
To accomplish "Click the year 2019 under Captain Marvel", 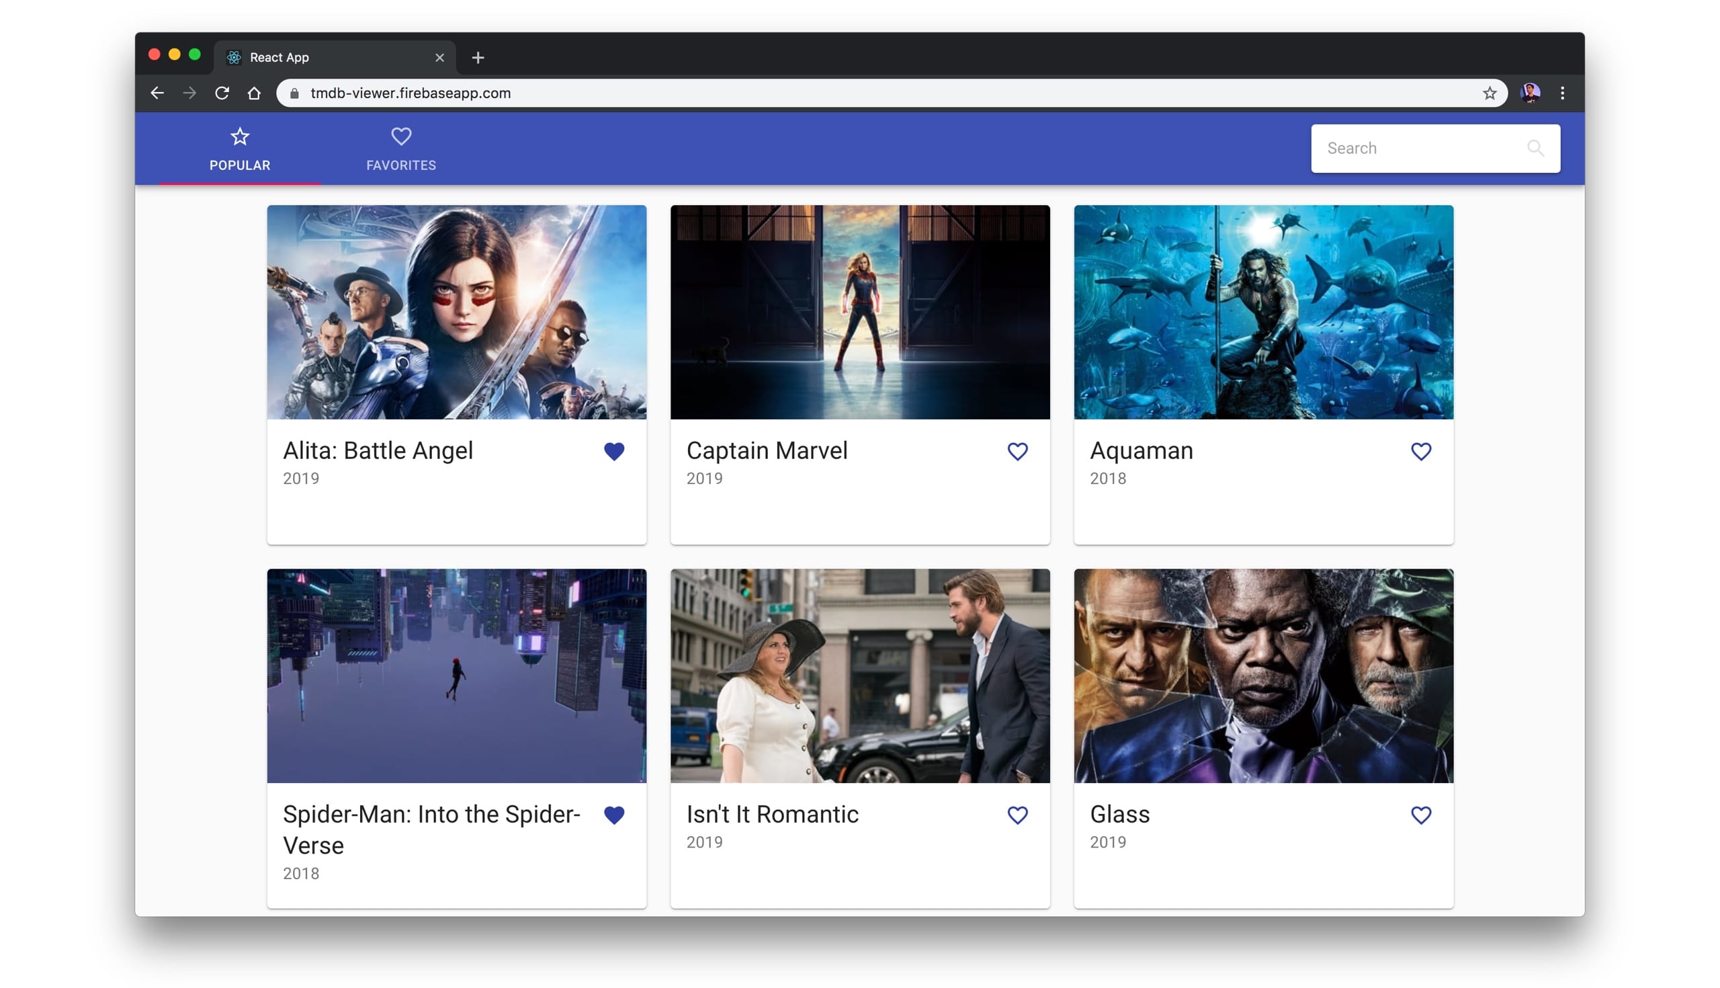I will point(705,479).
